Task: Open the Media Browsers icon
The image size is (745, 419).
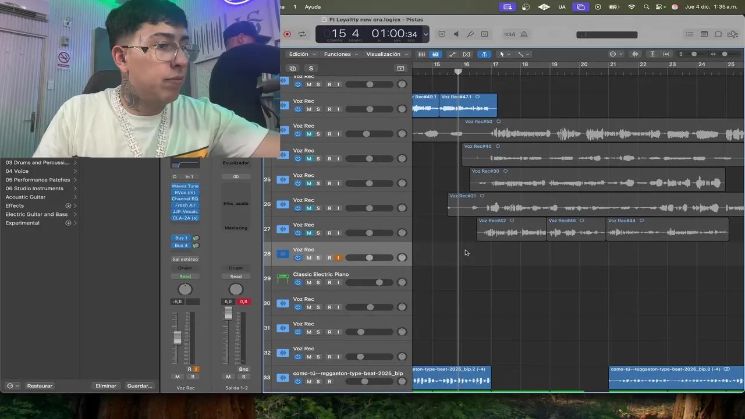Action: click(733, 34)
